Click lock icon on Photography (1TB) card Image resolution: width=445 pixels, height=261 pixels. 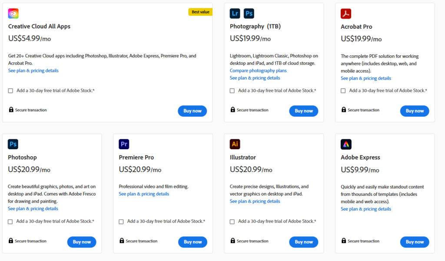233,110
